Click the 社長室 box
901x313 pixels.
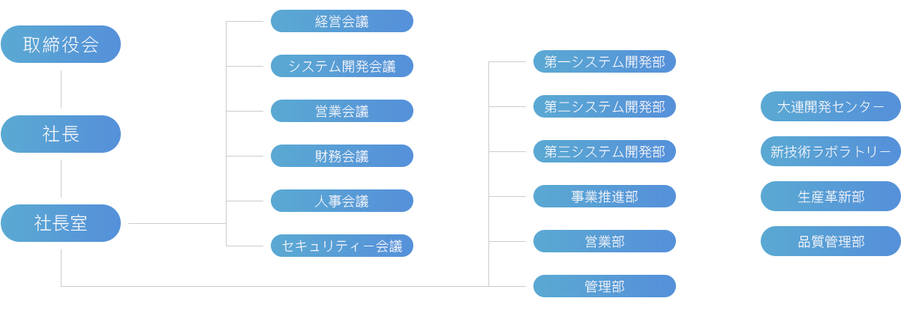pos(61,223)
